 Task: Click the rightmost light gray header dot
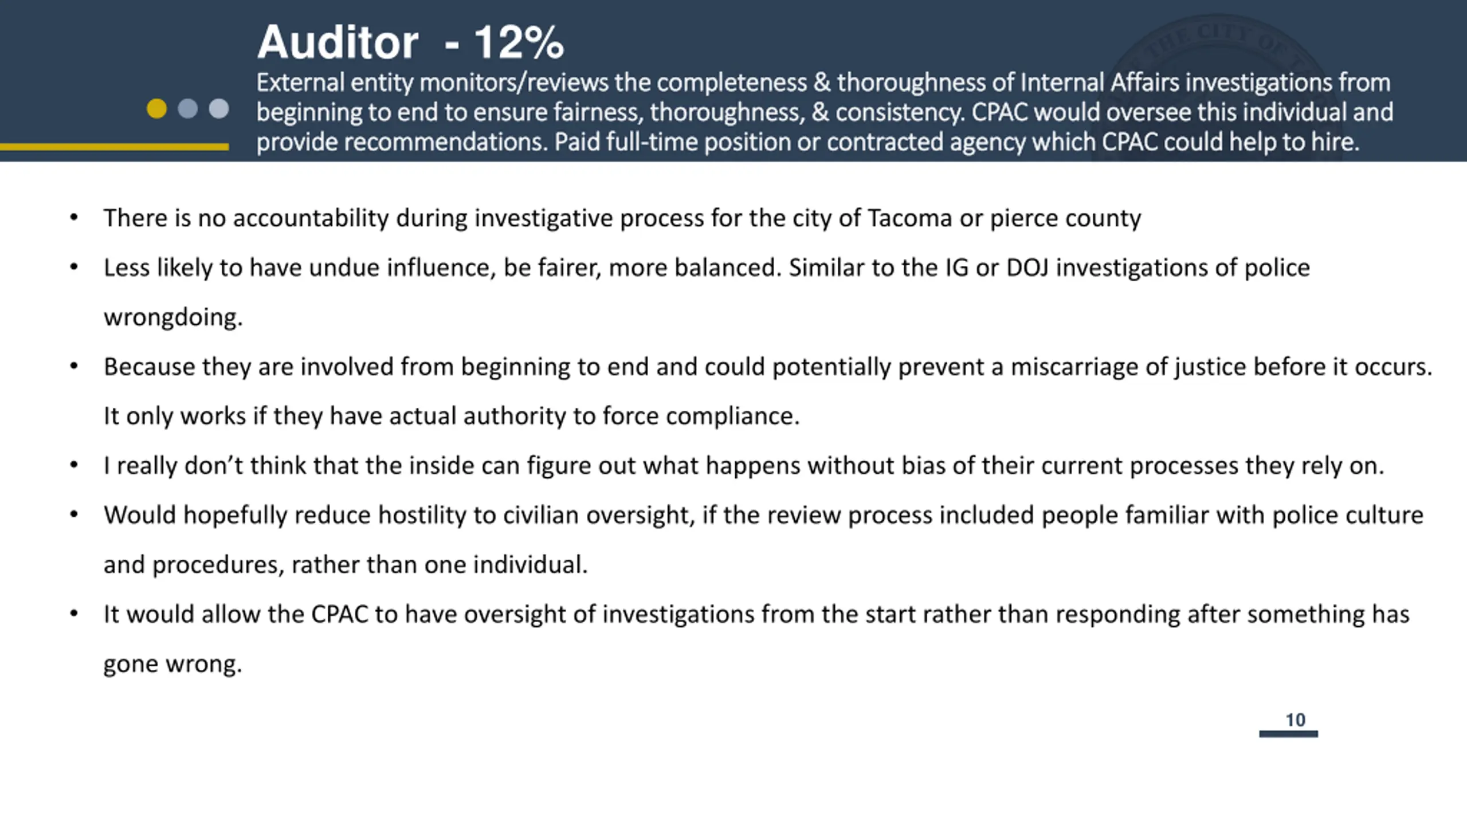(219, 109)
